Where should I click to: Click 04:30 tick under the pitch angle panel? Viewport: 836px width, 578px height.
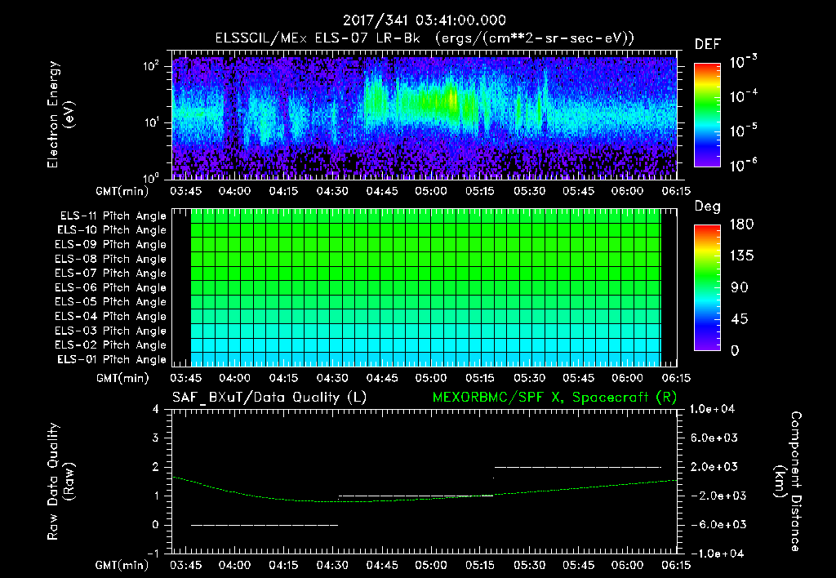point(333,379)
